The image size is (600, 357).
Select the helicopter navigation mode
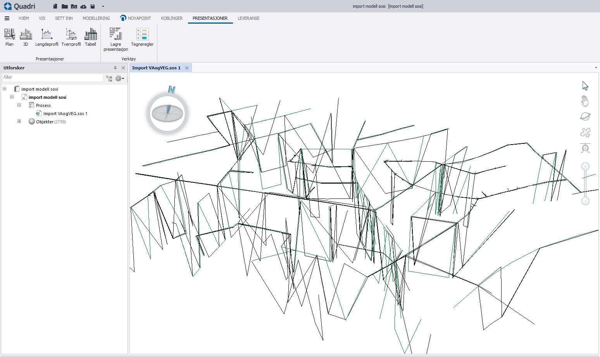585,148
